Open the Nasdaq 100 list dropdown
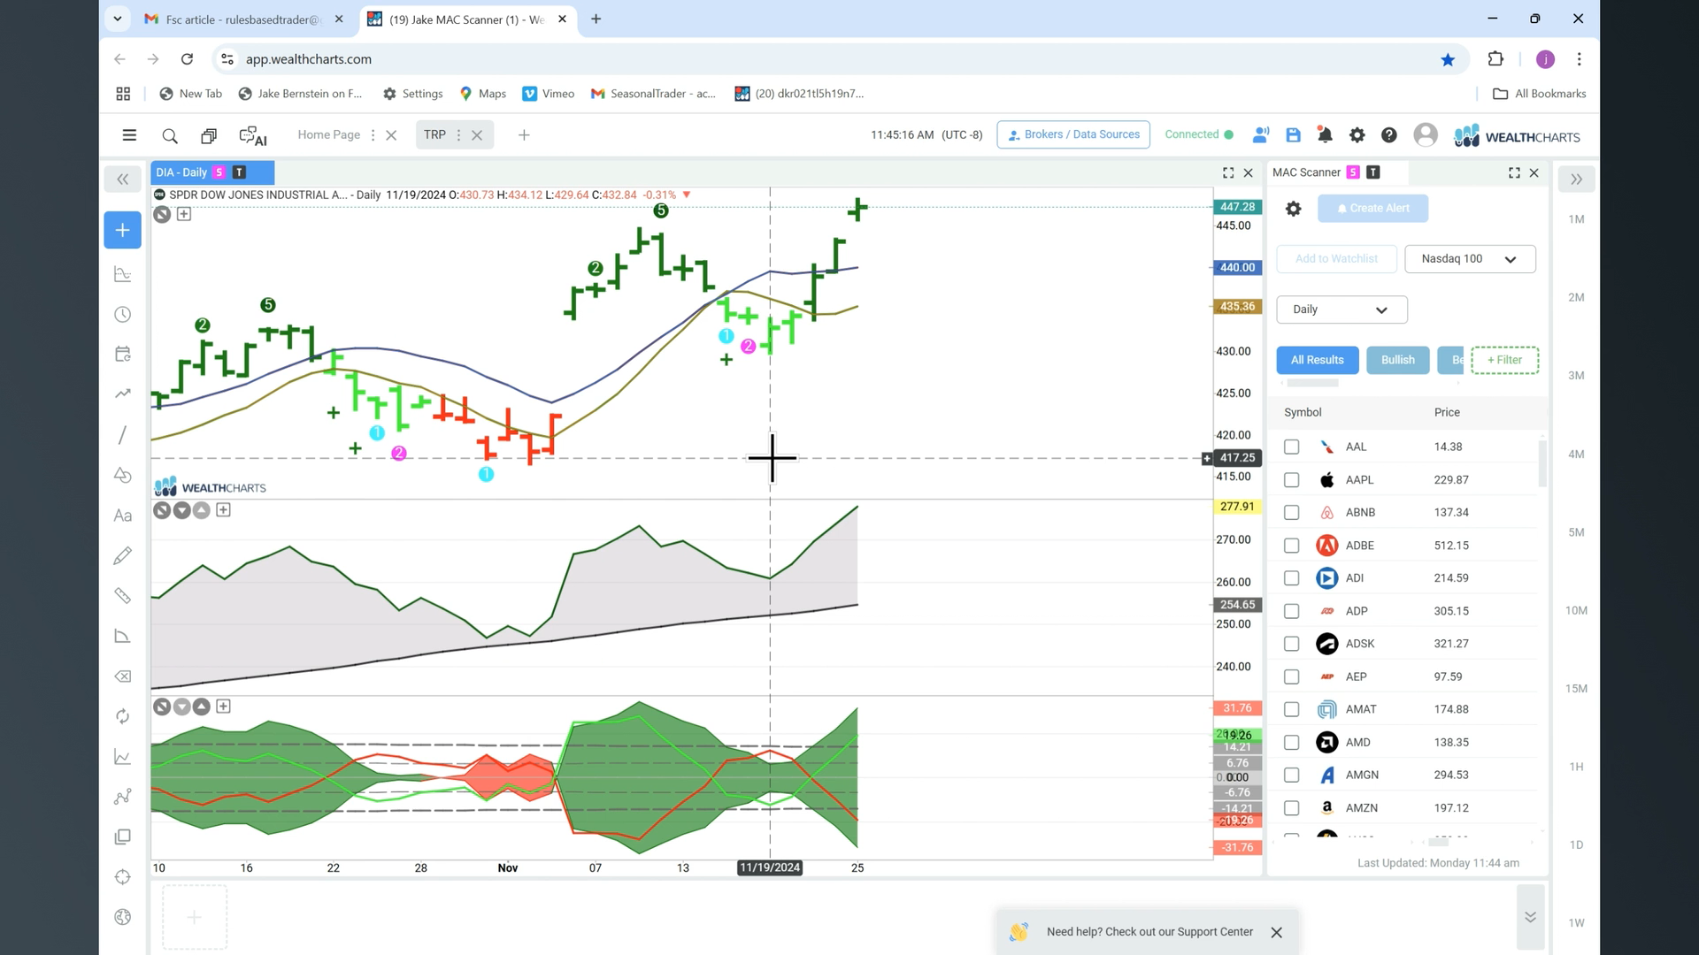This screenshot has height=955, width=1699. tap(1470, 259)
